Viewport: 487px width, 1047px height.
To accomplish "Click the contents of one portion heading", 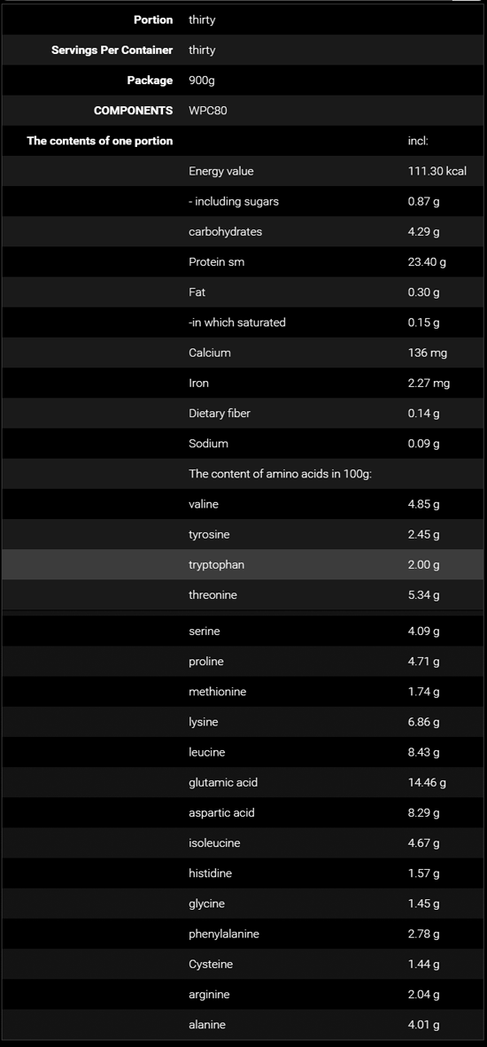I will [100, 141].
